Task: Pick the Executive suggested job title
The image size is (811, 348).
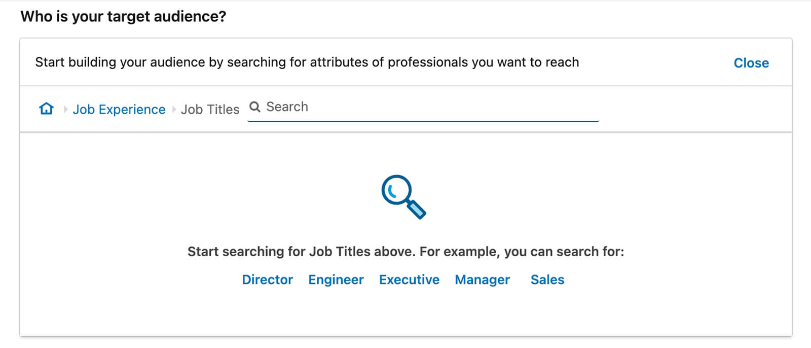Action: [x=409, y=280]
